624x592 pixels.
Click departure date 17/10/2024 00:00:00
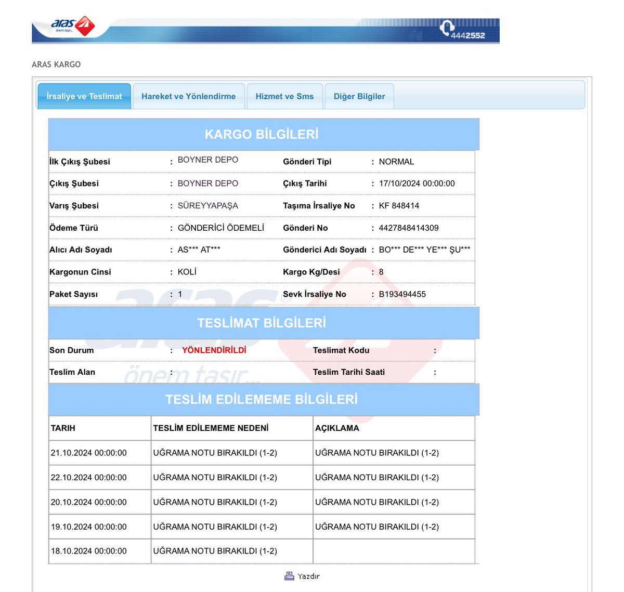(x=417, y=183)
